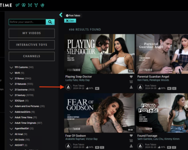The image size is (188, 150).
Task: Open performer link Lucky Fate, Holly Day
Action: pos(77,80)
